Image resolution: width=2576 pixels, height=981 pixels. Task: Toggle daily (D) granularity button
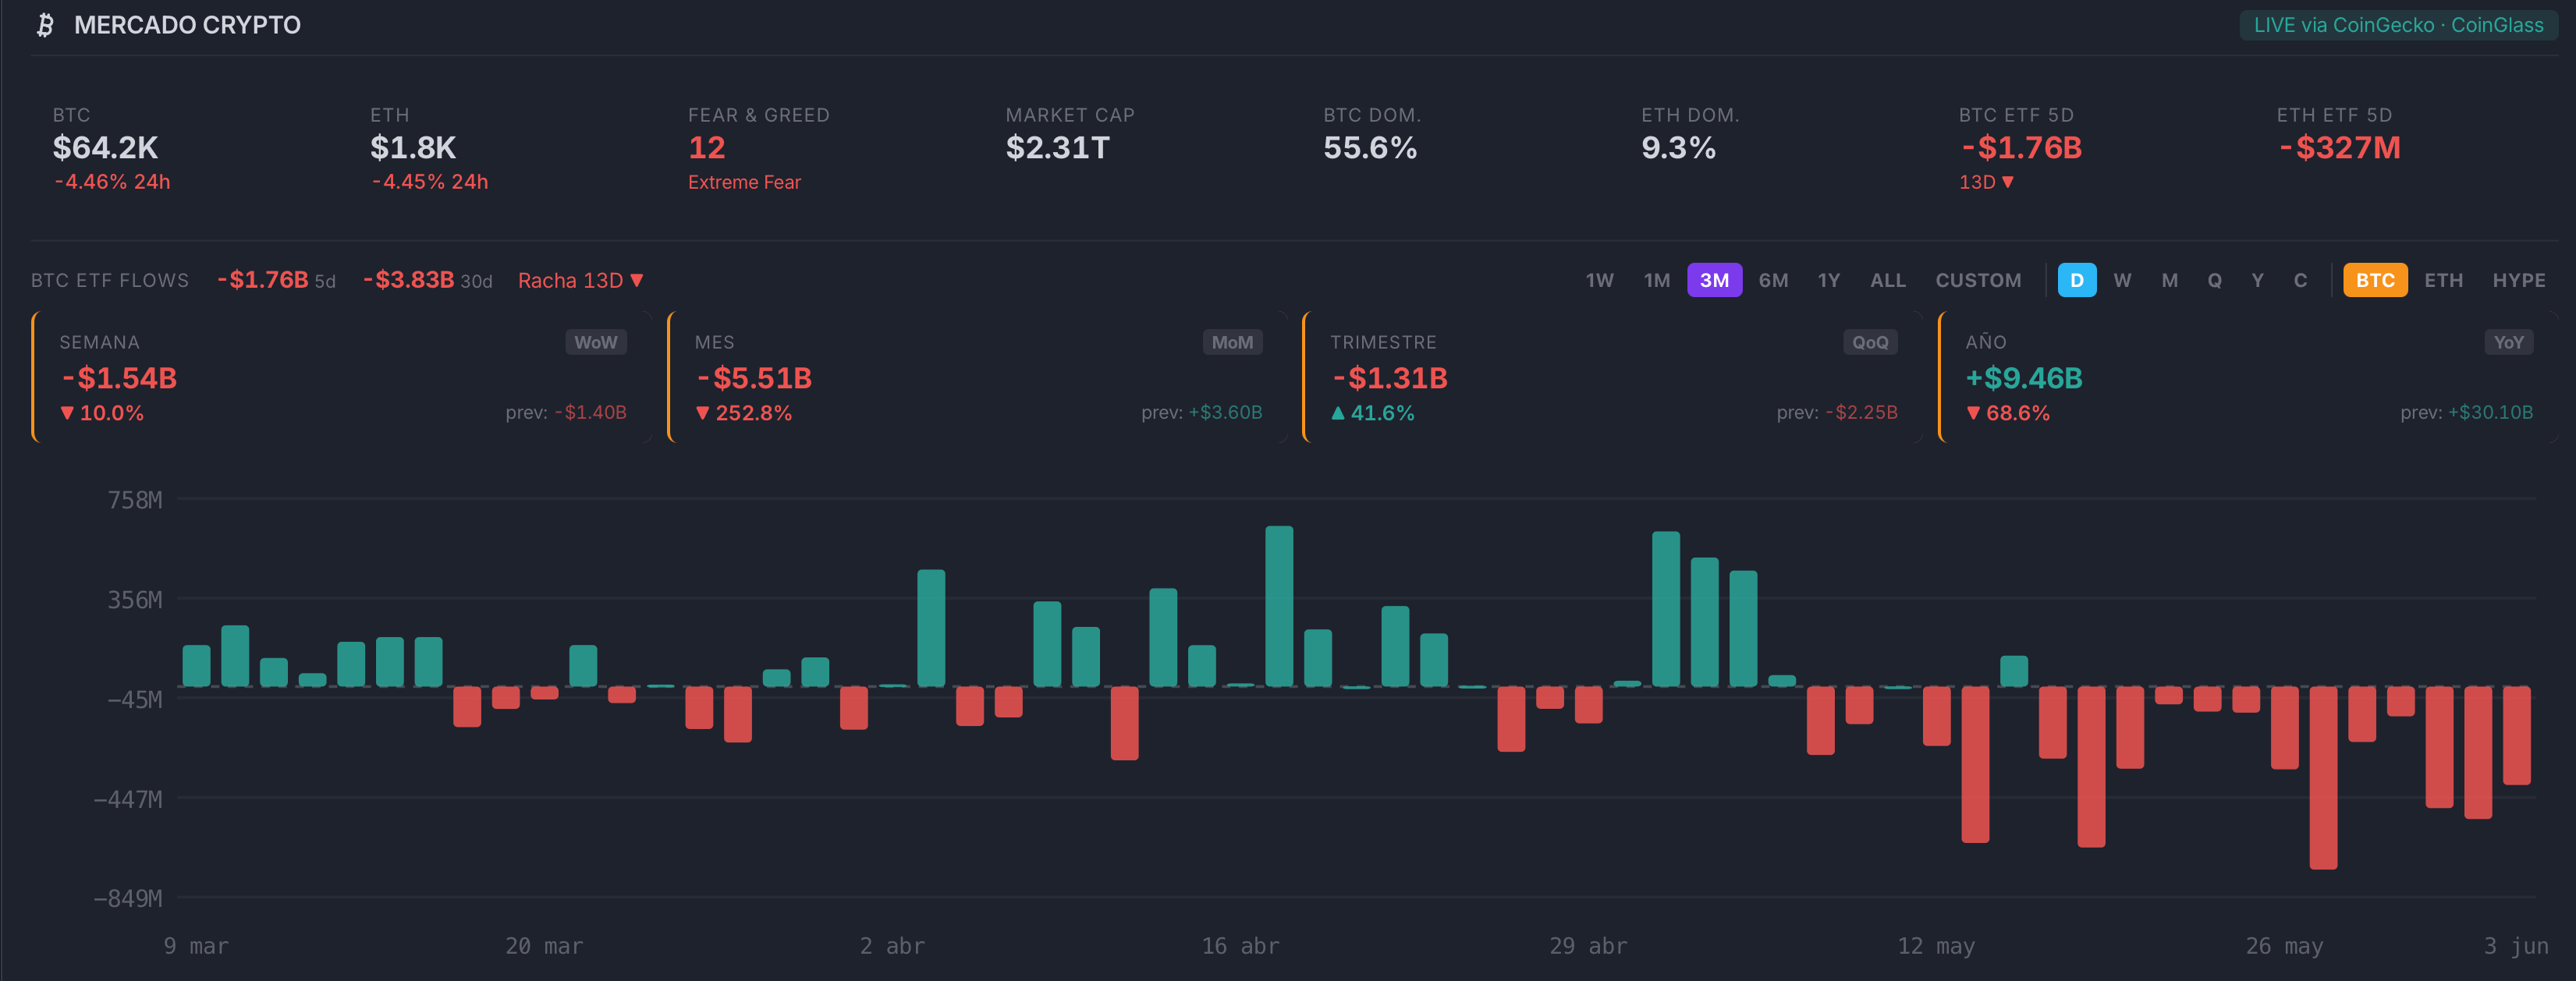[x=2077, y=280]
